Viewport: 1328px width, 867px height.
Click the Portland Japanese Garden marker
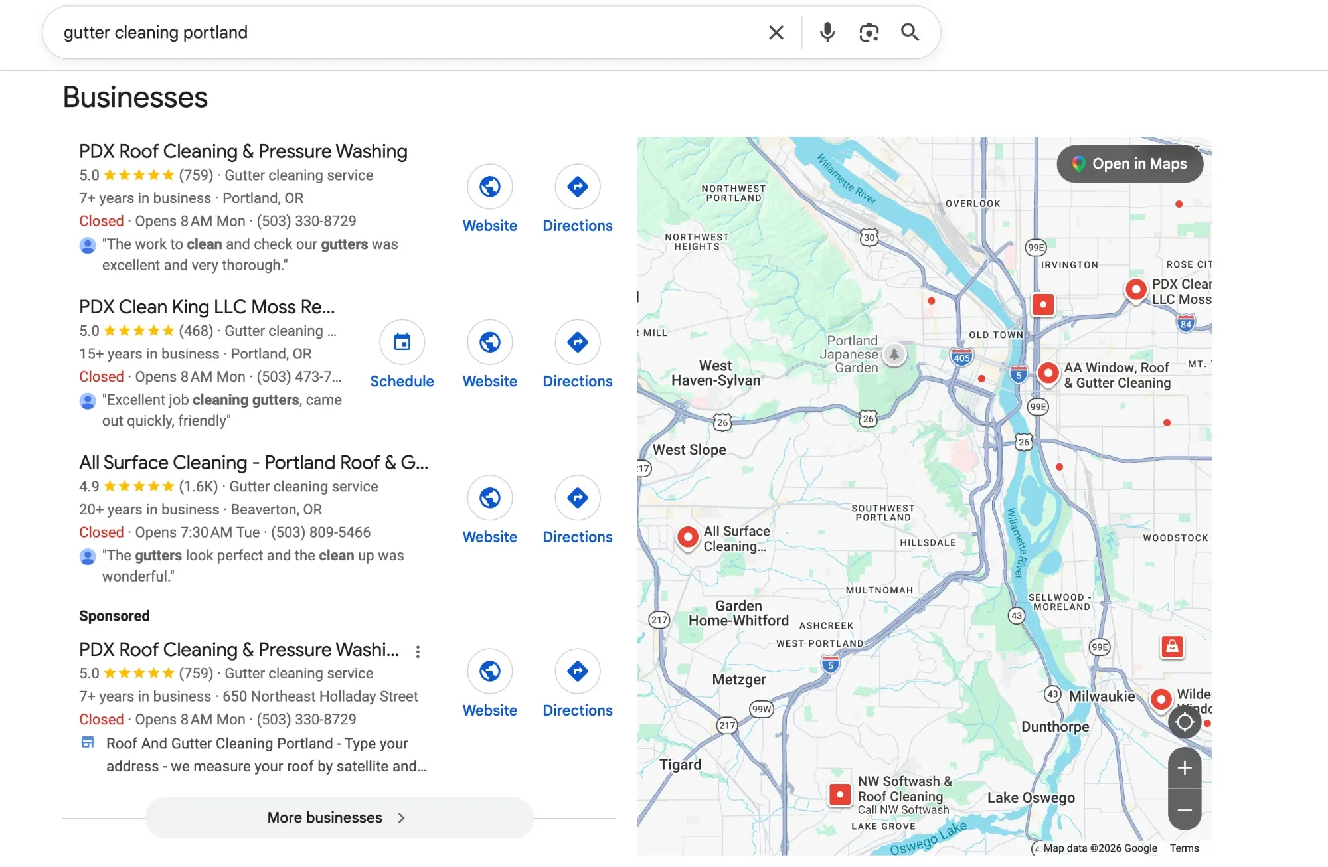coord(894,354)
